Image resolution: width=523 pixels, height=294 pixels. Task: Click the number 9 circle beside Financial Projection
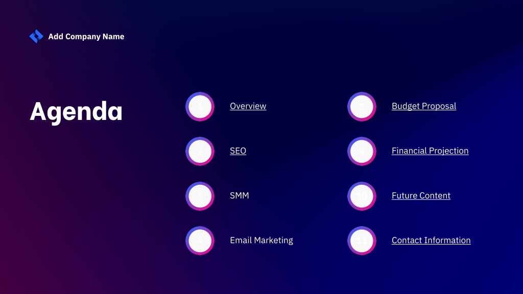[362, 151]
